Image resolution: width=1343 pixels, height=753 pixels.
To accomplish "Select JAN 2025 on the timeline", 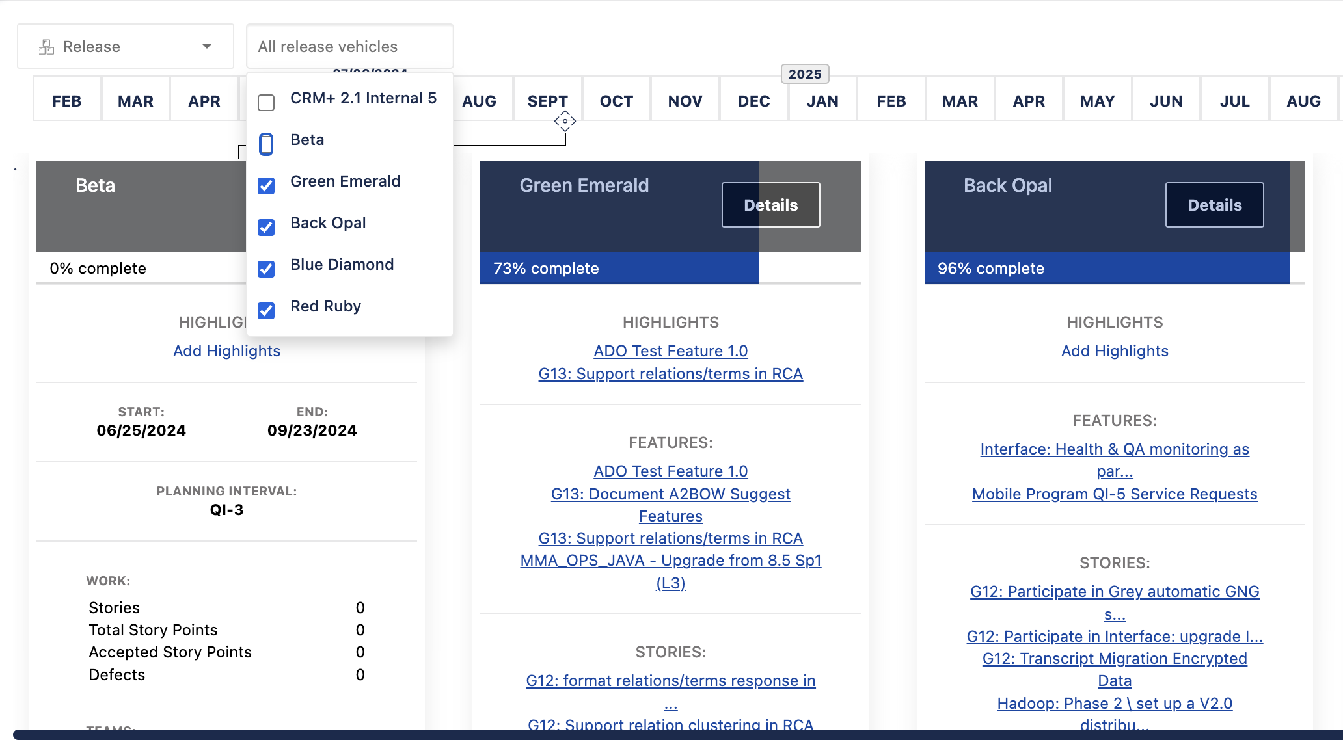I will click(822, 101).
